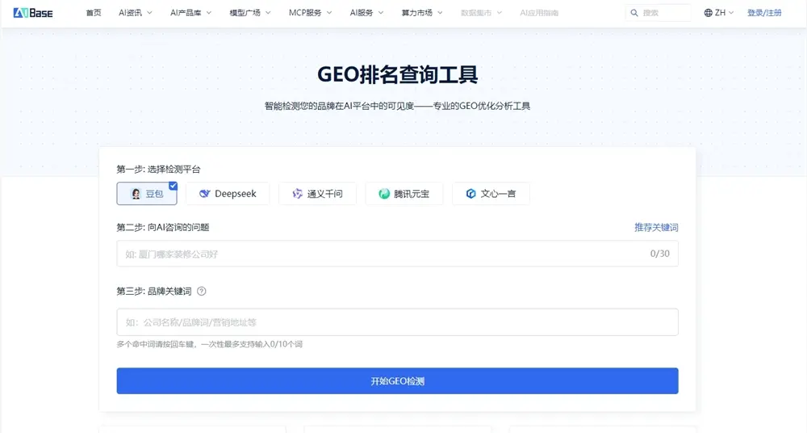Focus the brand keyword input field
The height and width of the screenshot is (433, 807).
397,322
